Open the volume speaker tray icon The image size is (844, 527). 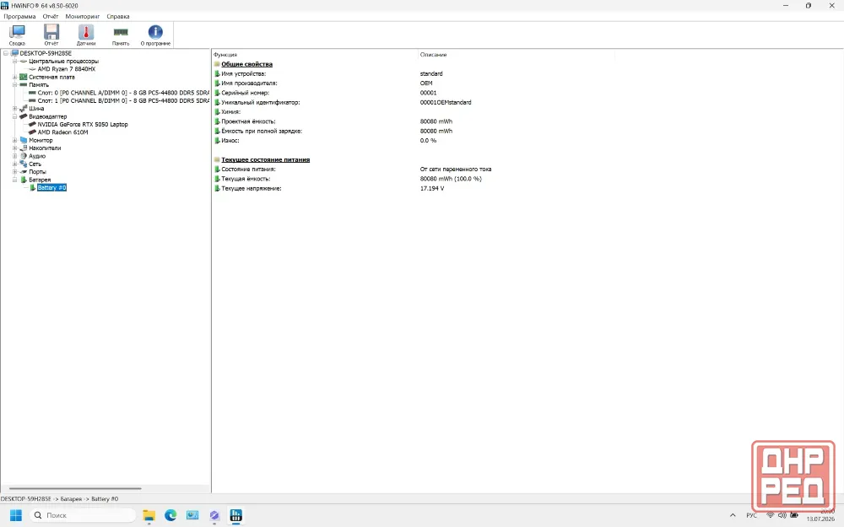[782, 515]
